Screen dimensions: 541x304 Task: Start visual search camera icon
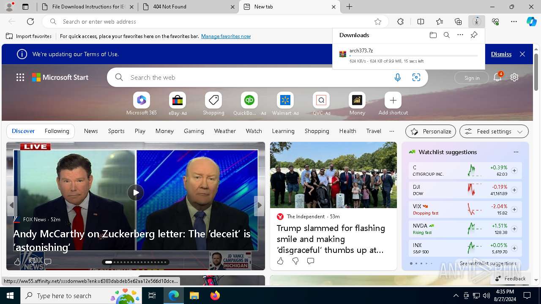pos(416,77)
